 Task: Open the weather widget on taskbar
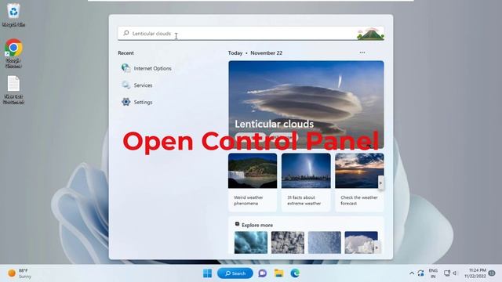(x=20, y=273)
